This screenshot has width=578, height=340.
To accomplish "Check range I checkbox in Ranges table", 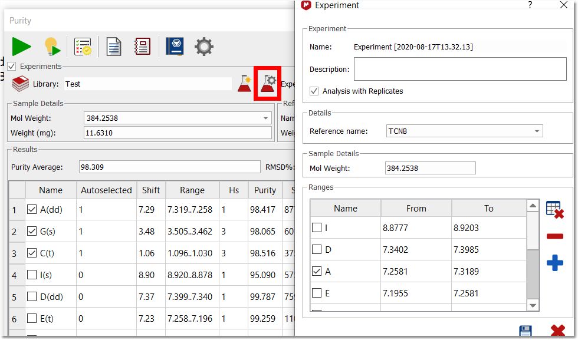I will pyautogui.click(x=317, y=227).
